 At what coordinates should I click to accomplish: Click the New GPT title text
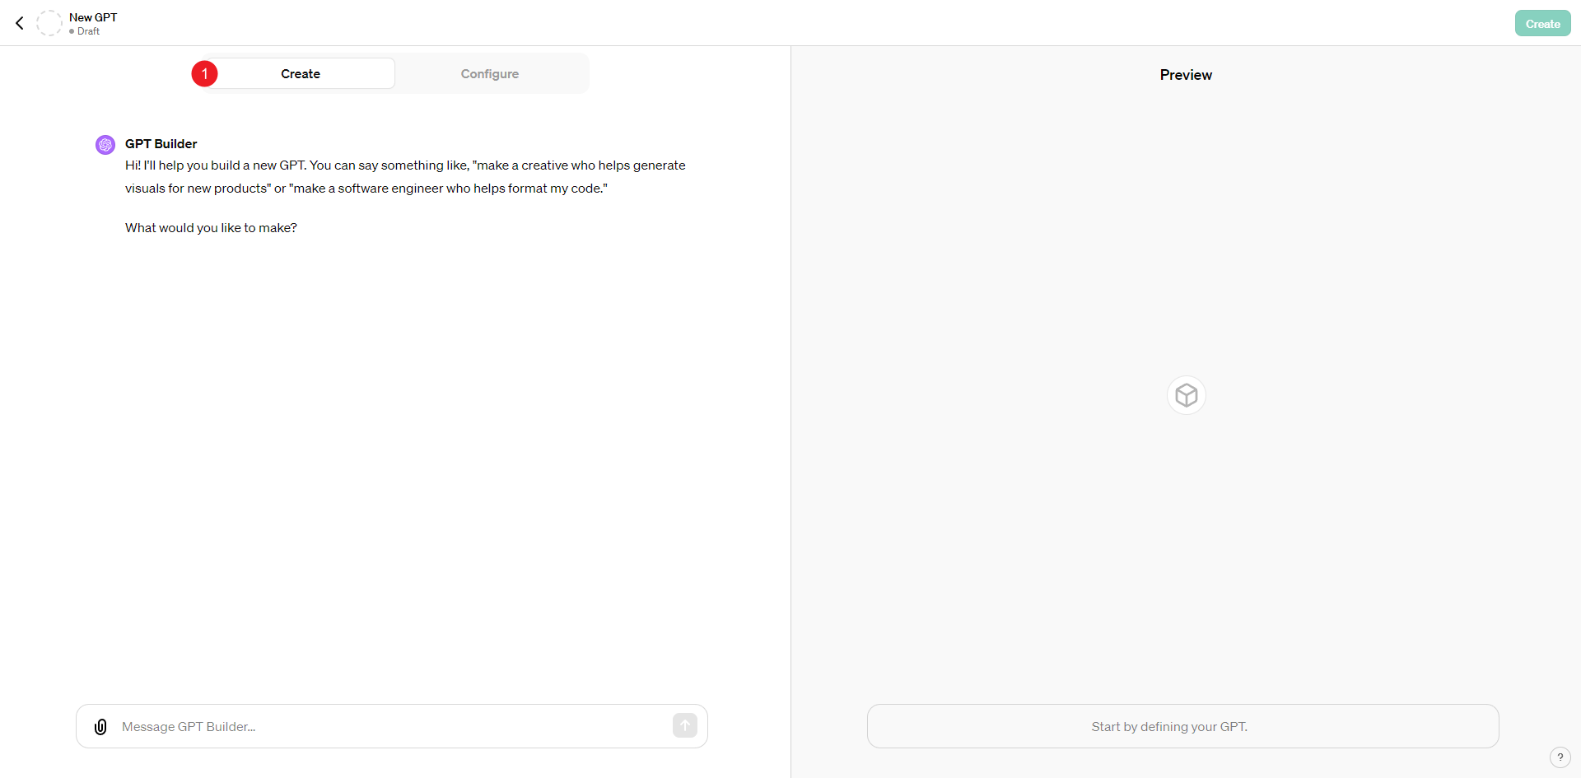[93, 17]
